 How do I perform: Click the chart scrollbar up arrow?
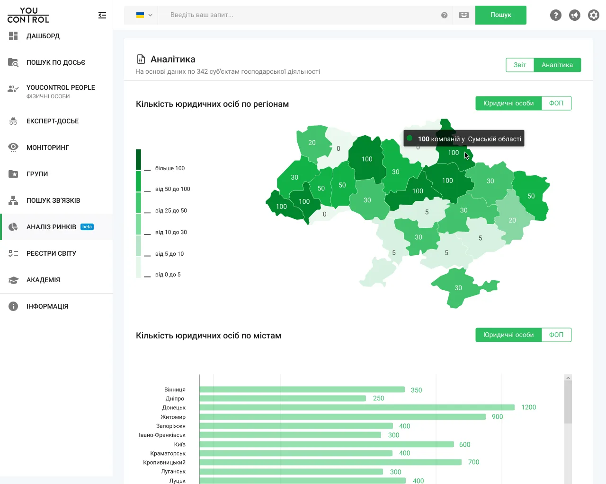568,378
